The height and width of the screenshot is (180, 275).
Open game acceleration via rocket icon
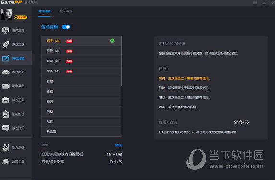coord(6,44)
